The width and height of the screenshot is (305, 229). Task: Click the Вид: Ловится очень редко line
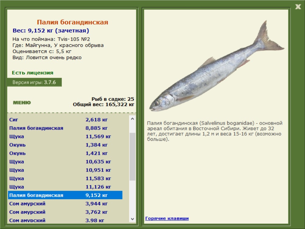(47, 57)
